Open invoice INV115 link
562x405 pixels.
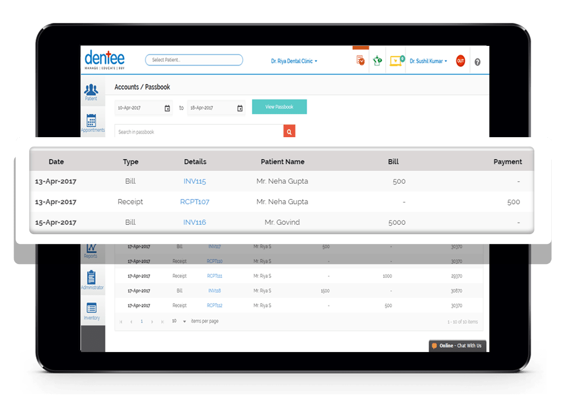(x=195, y=181)
